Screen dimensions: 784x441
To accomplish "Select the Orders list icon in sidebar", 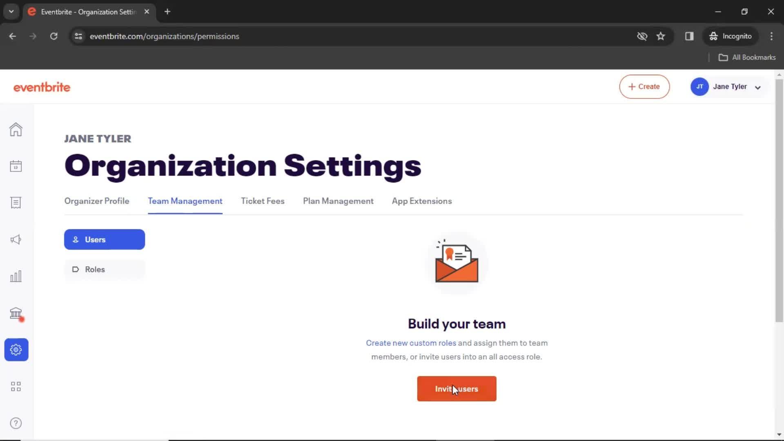I will pyautogui.click(x=15, y=203).
